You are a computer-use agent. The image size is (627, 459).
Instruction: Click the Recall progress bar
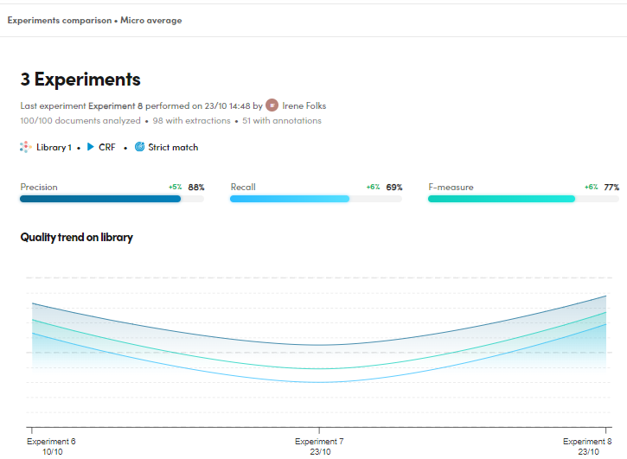pyautogui.click(x=316, y=199)
